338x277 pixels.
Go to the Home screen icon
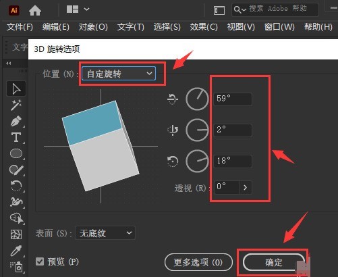click(x=35, y=10)
